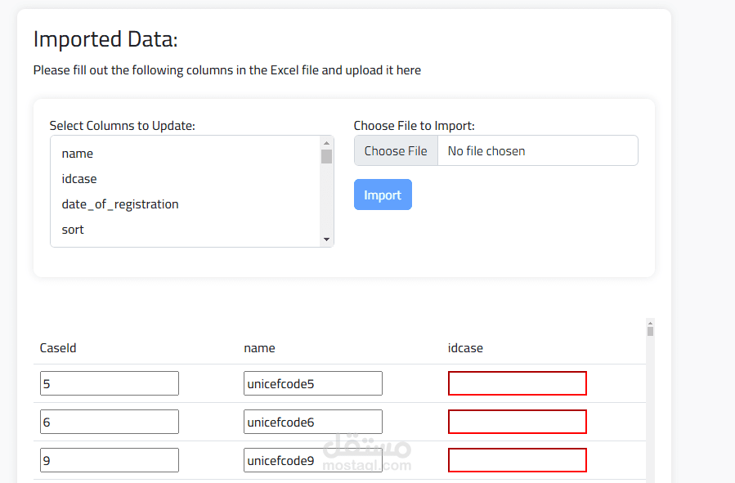Edit the name field 'unicefcode6'
The height and width of the screenshot is (483, 735).
[313, 422]
